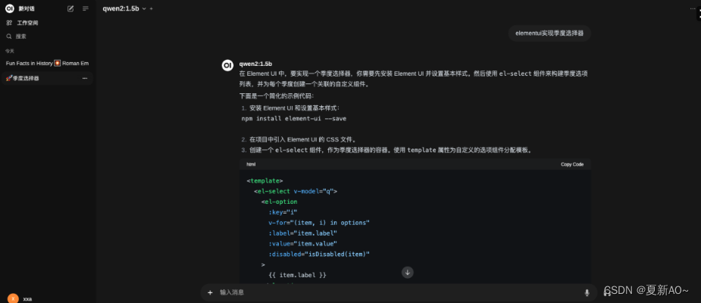Click the scroll-to-bottom arrow button
Image resolution: width=701 pixels, height=303 pixels.
(407, 272)
